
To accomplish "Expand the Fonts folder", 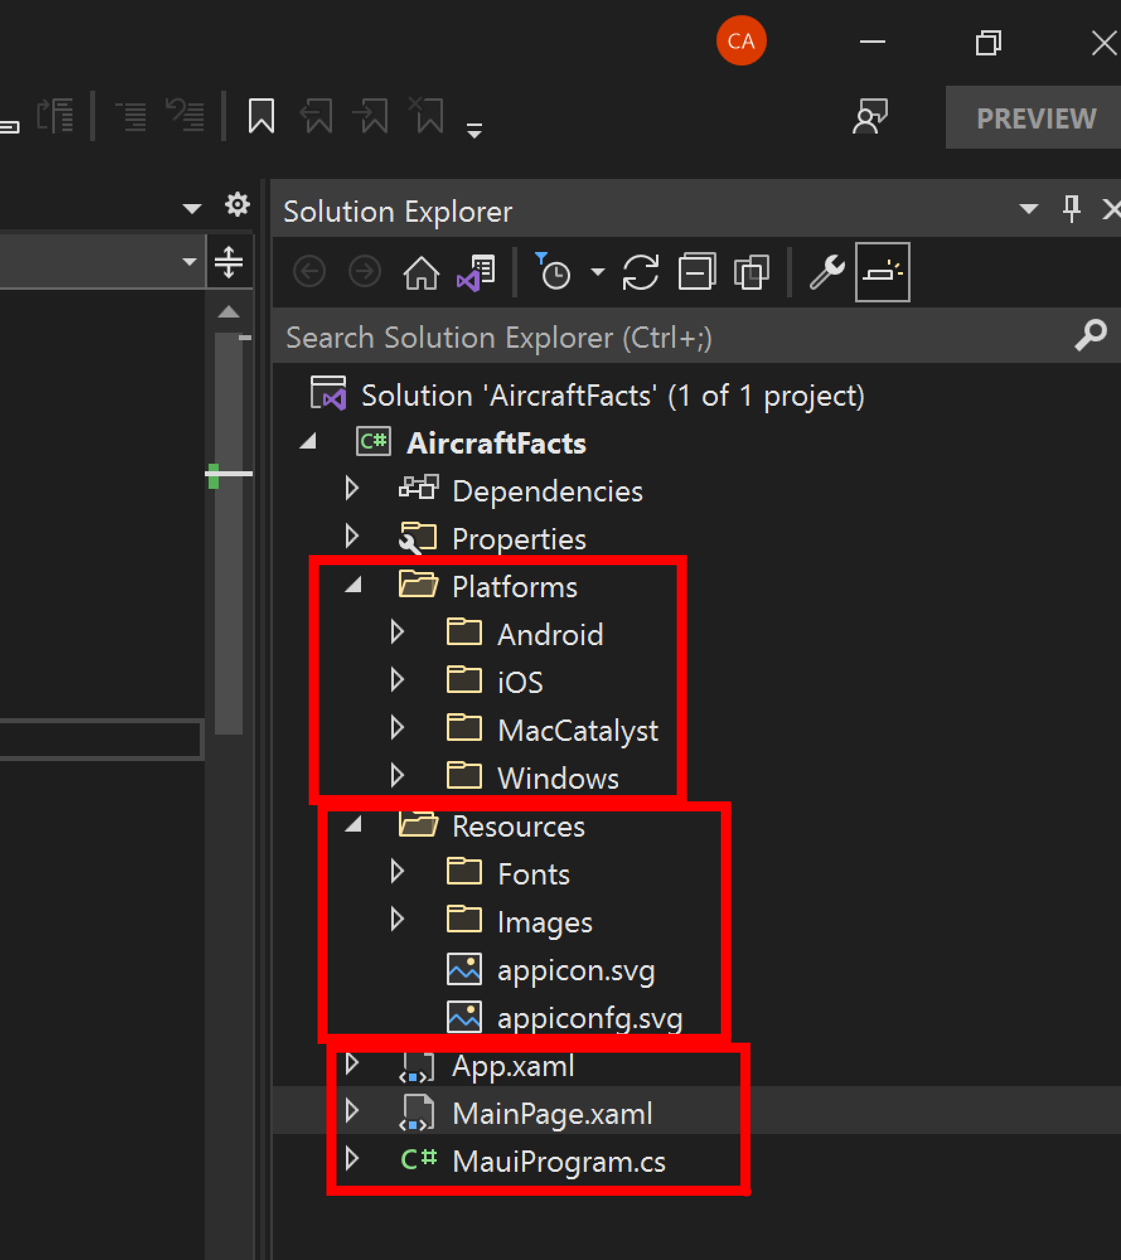I will click(x=398, y=872).
